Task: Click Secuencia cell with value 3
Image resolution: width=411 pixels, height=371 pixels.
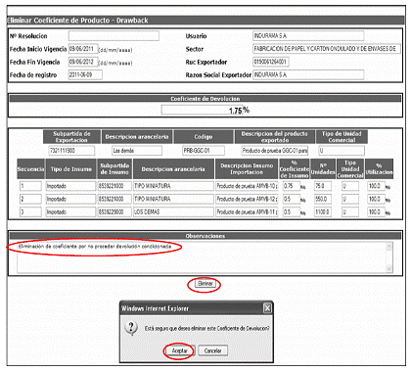Action: tap(30, 212)
